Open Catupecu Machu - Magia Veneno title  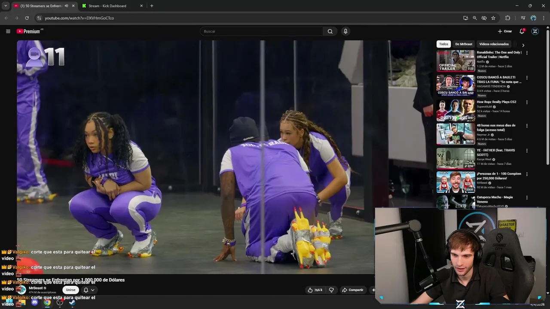coord(495,199)
